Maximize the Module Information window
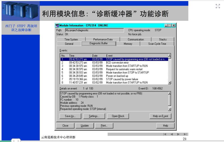Screen dimensions: 224x142 169,26
